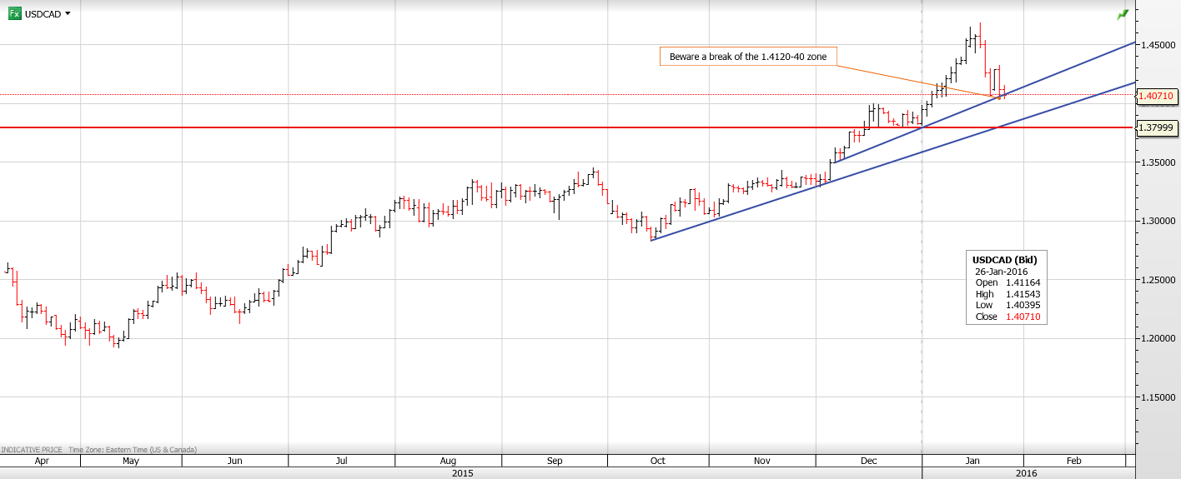
Task: Click the 2015 year label on the axis
Action: [461, 472]
